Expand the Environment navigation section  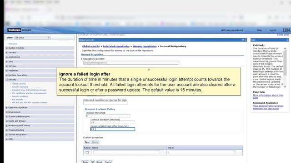click(x=7, y=112)
